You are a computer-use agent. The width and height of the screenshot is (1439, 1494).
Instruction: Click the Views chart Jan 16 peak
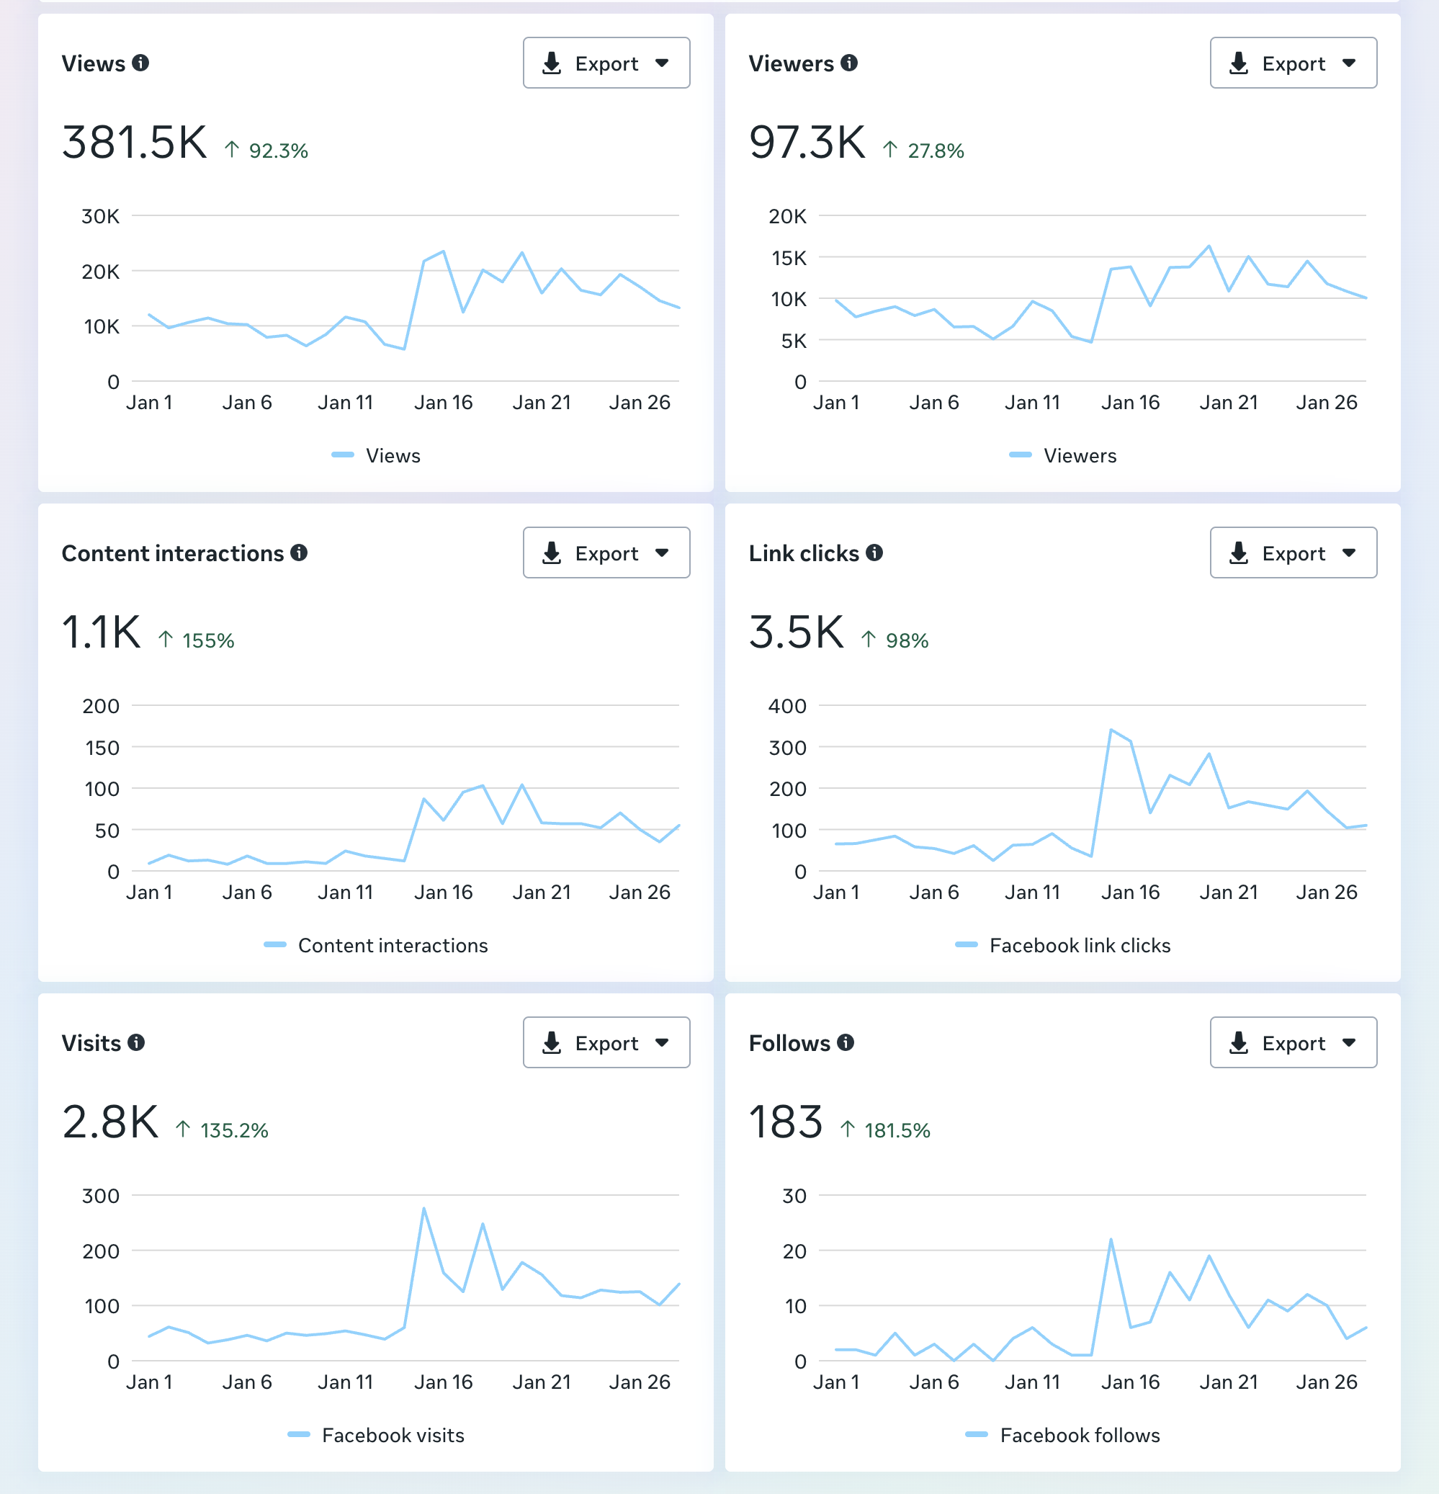(444, 251)
